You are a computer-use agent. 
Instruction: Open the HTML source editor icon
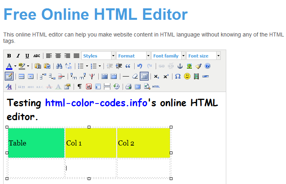coord(156,86)
